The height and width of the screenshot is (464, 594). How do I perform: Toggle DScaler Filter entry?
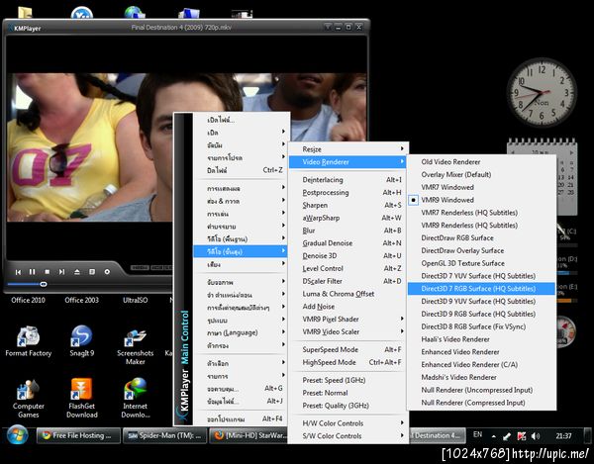click(x=347, y=281)
